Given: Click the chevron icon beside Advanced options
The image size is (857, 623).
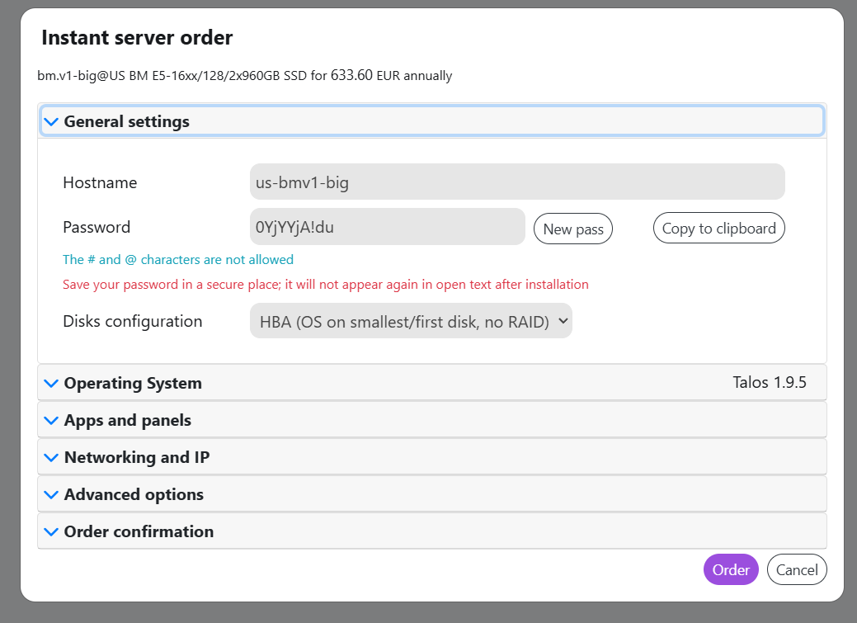Looking at the screenshot, I should coord(51,495).
